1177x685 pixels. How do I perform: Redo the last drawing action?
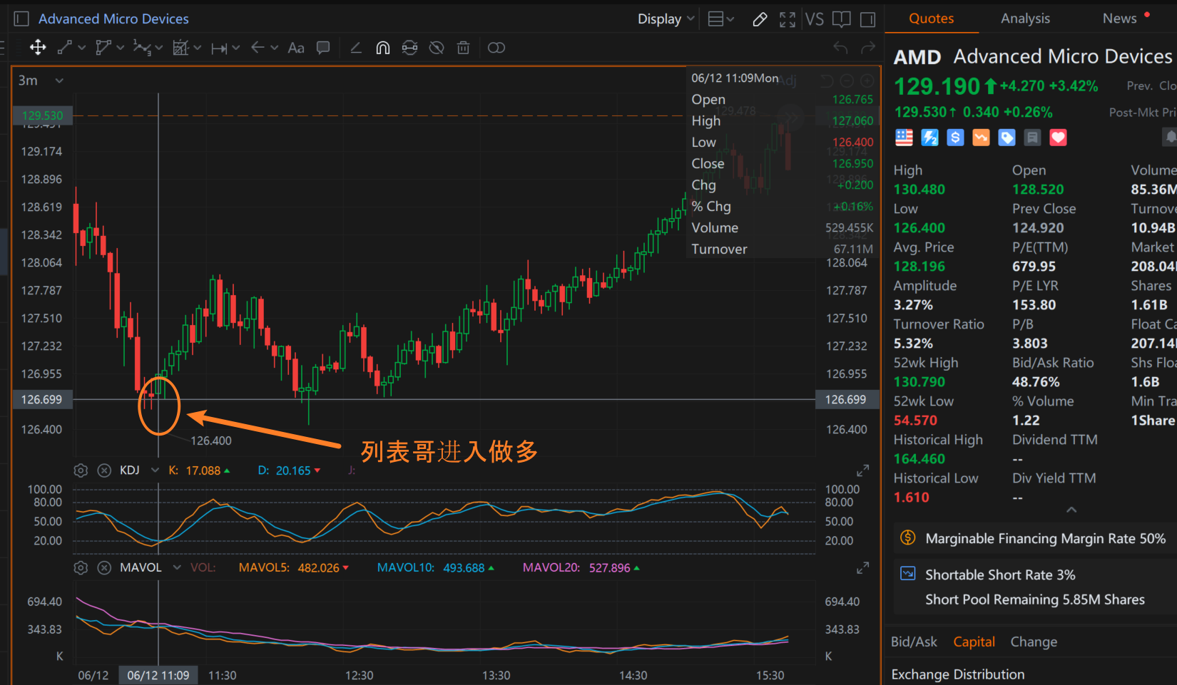[868, 48]
